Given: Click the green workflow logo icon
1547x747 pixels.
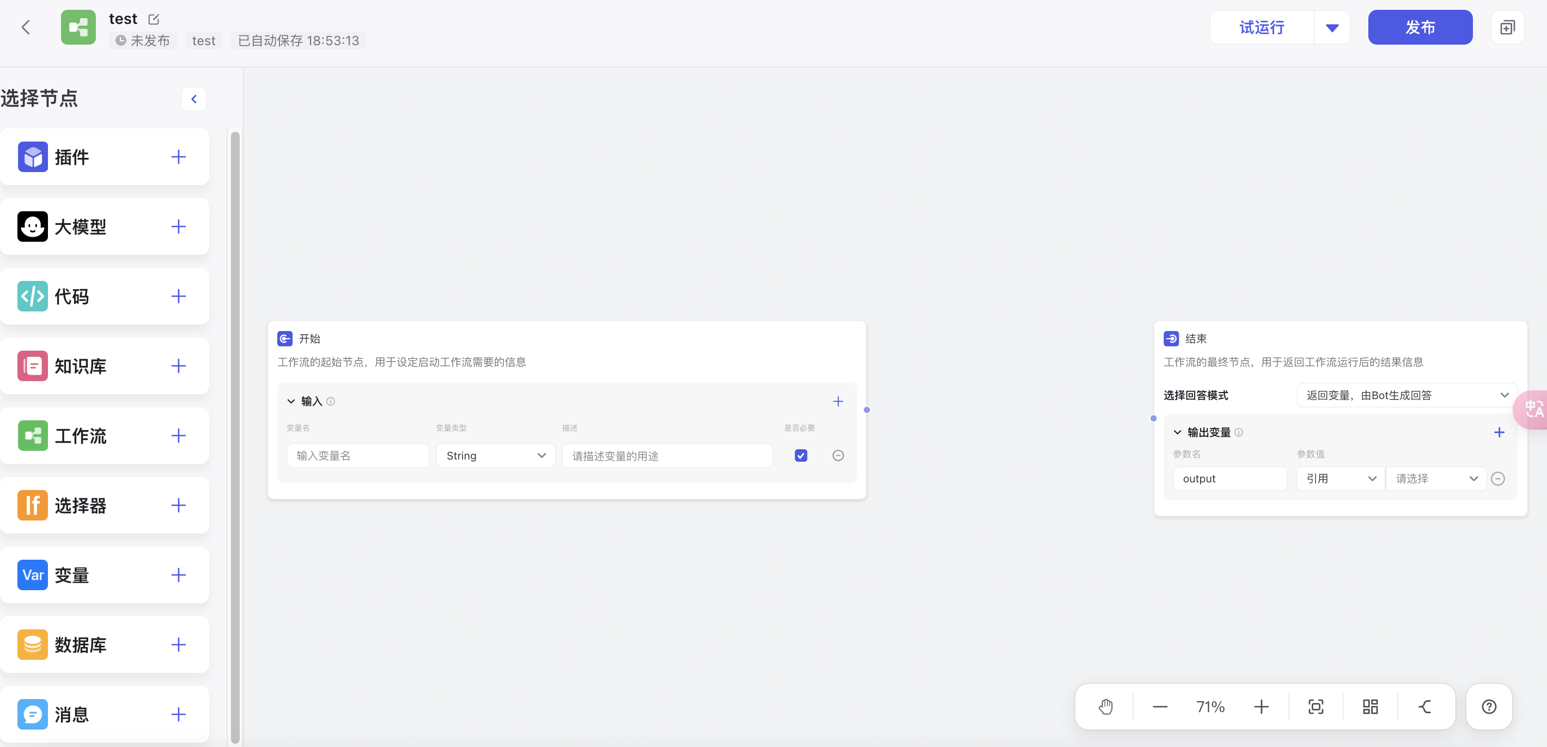Looking at the screenshot, I should point(78,27).
